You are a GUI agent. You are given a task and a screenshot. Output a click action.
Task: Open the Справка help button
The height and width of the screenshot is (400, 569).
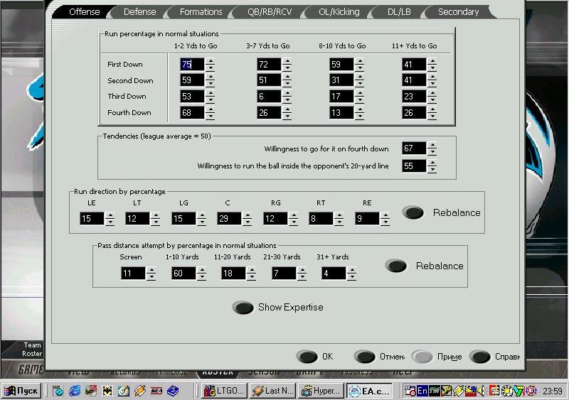481,357
